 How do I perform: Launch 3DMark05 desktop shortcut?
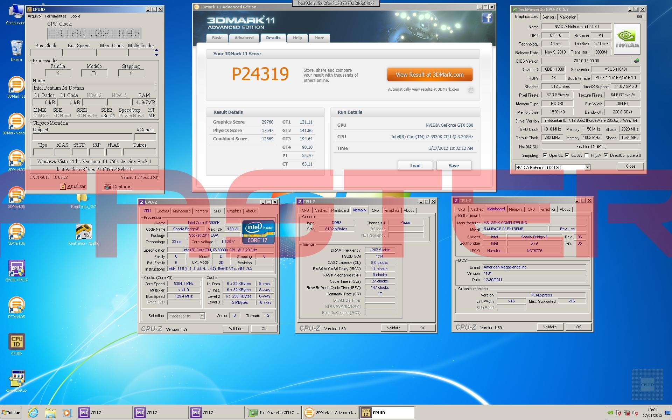pos(16,198)
